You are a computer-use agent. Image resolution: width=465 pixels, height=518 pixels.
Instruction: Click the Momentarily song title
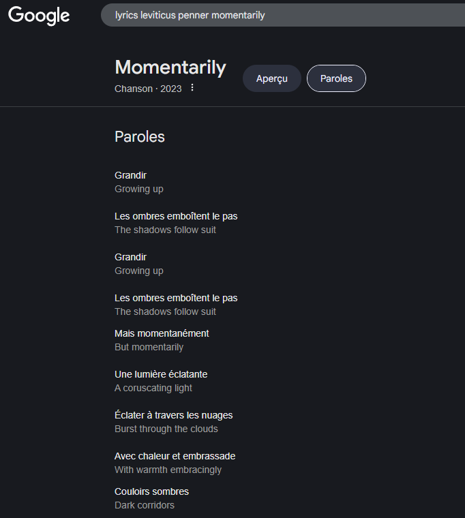pos(170,67)
